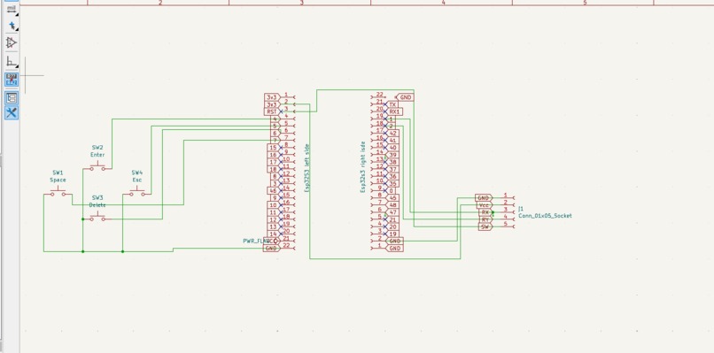
Task: Click the Space value text
Action: coord(58,180)
